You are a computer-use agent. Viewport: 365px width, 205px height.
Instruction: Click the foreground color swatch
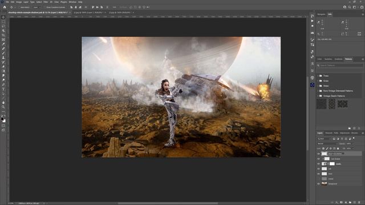pos(2,119)
